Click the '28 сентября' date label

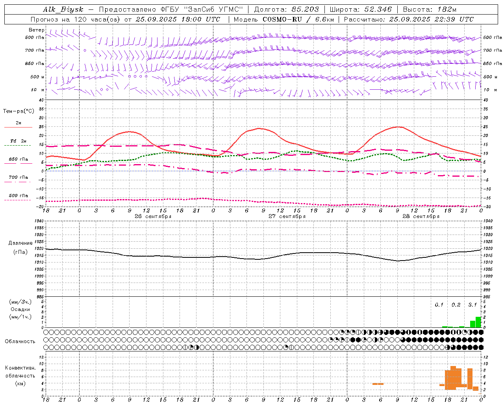421,216
